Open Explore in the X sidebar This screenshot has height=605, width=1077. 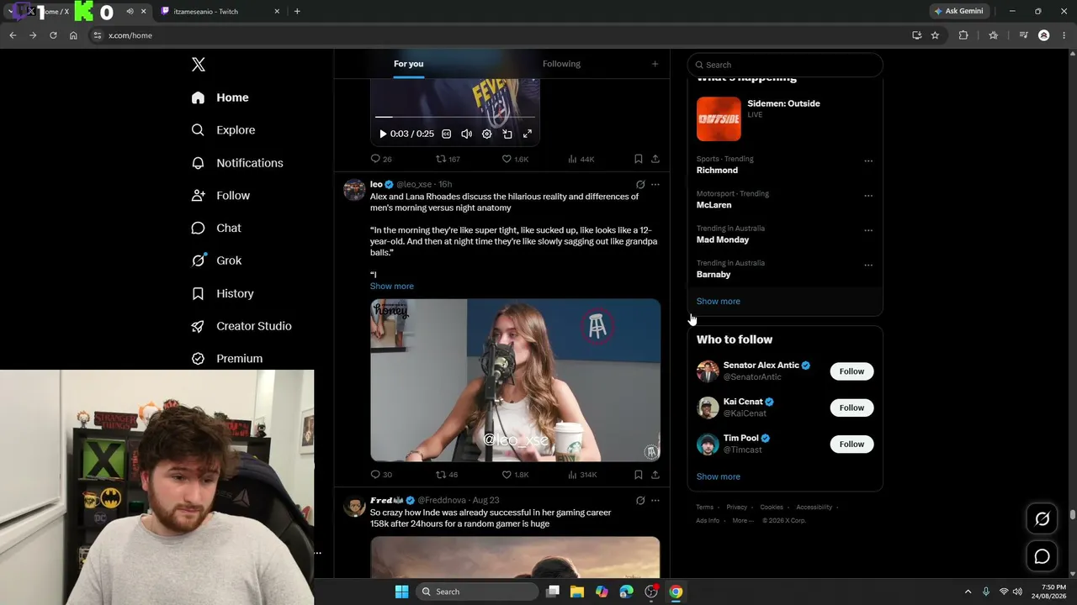[223, 130]
